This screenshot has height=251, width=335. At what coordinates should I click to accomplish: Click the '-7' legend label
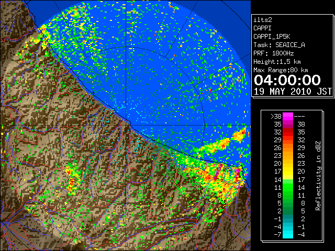click(x=277, y=235)
